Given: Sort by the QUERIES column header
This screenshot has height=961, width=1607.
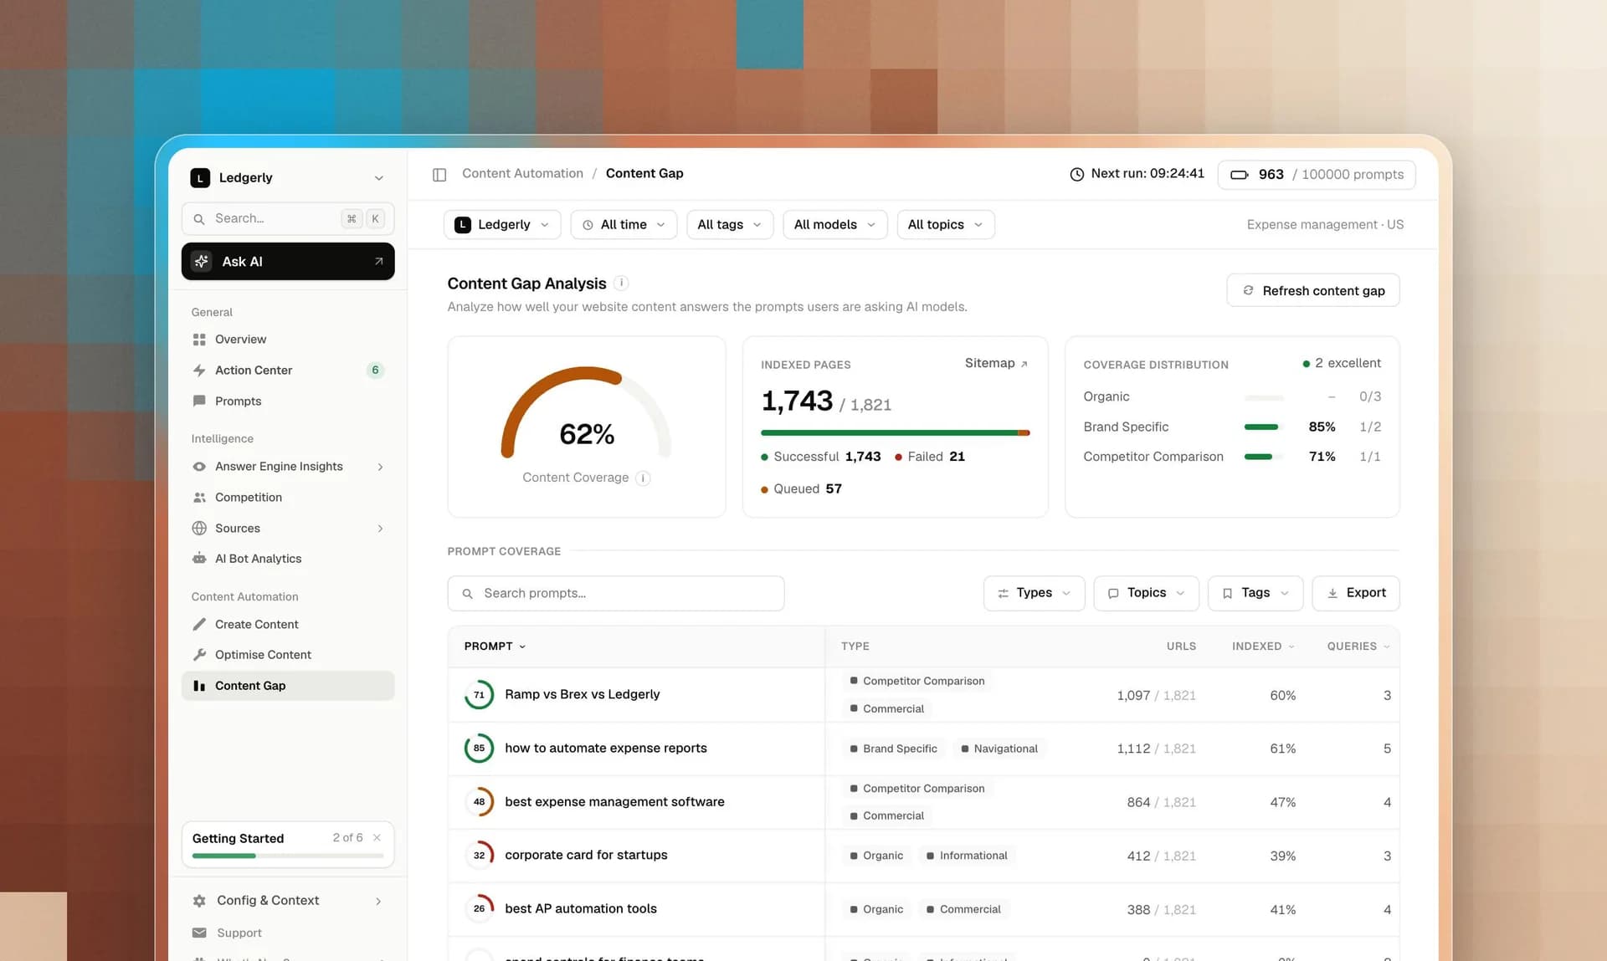Looking at the screenshot, I should pos(1358,647).
